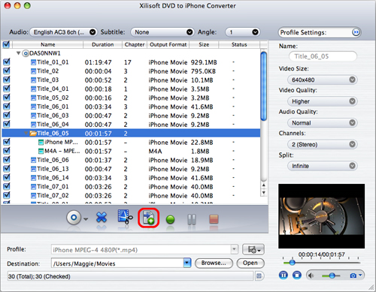Click the video preview thumbnail

321,216
